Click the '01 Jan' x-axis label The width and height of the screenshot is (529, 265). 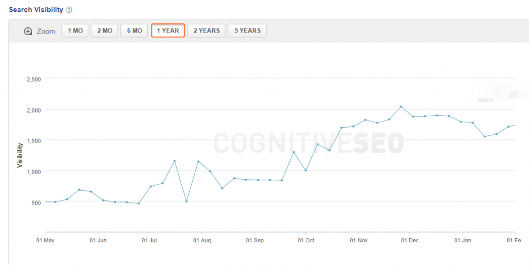tap(462, 240)
